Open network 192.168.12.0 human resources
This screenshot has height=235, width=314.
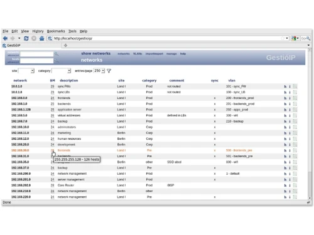click(x=20, y=138)
